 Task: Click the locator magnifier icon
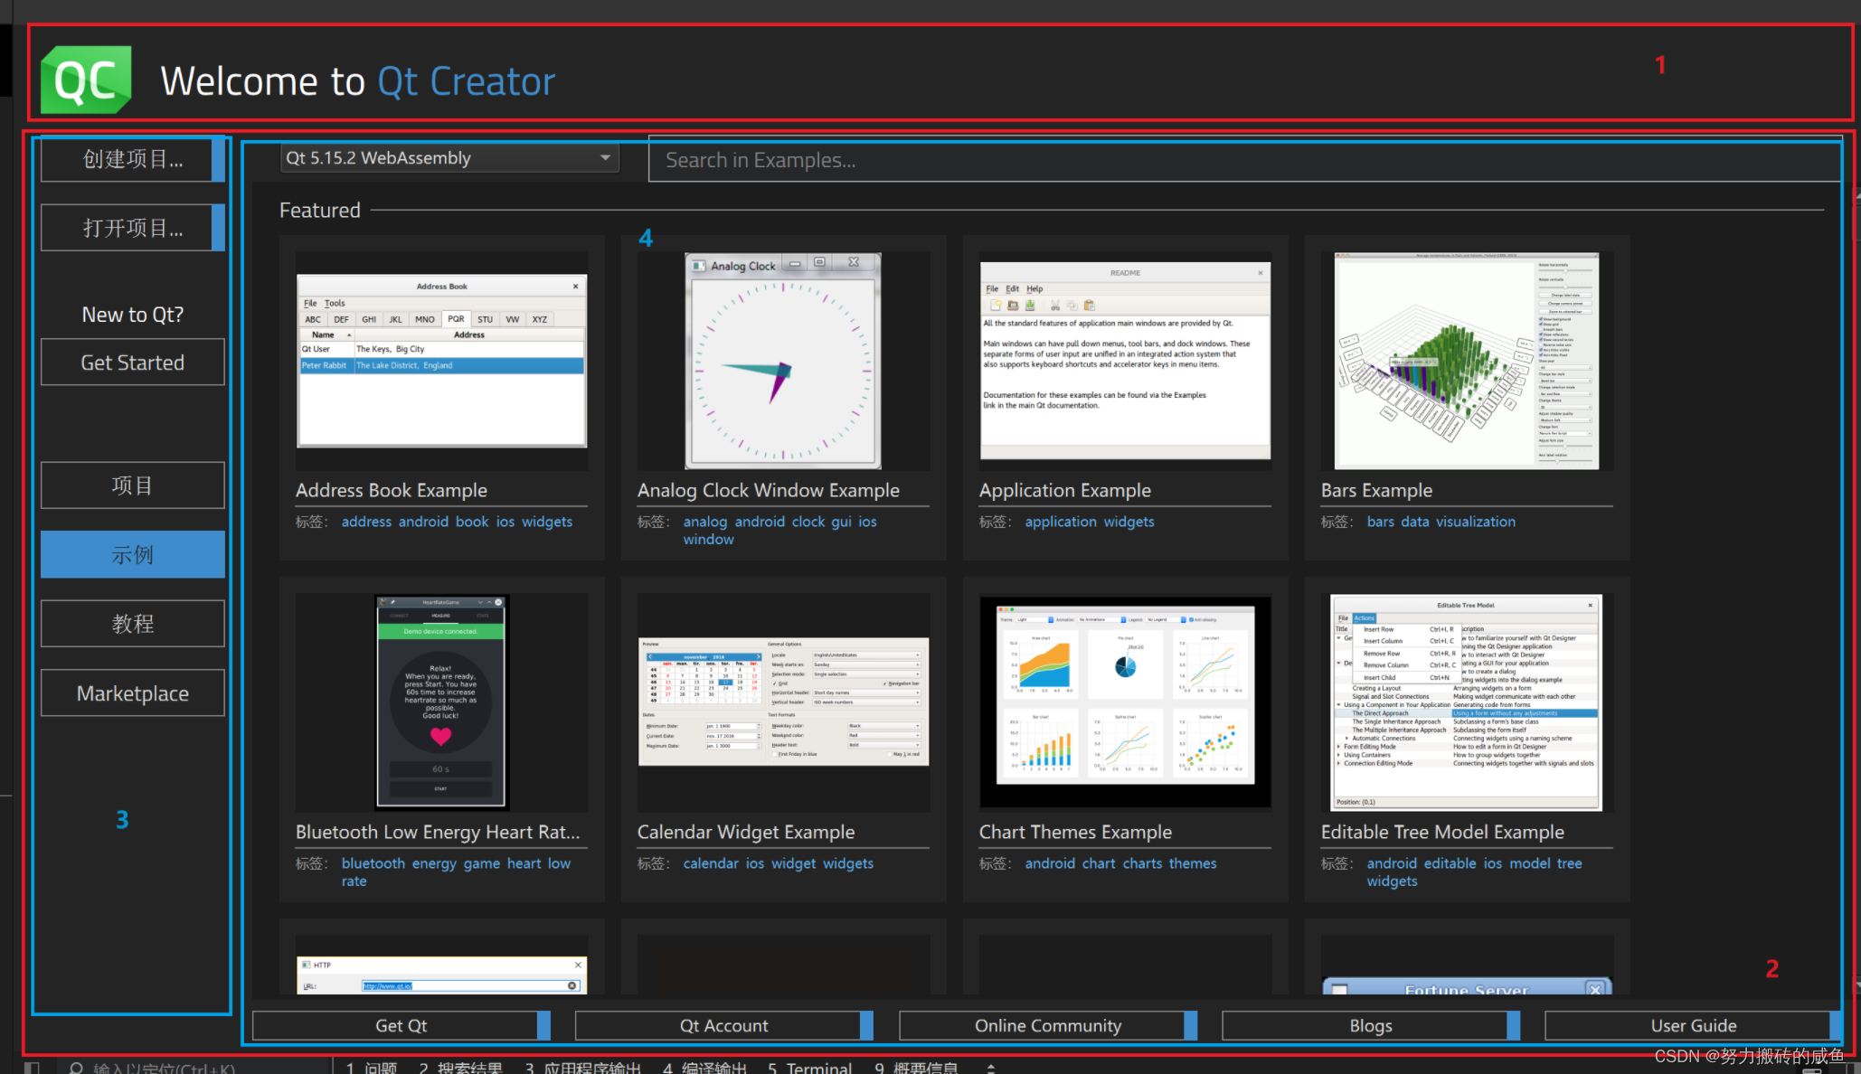point(77,1069)
